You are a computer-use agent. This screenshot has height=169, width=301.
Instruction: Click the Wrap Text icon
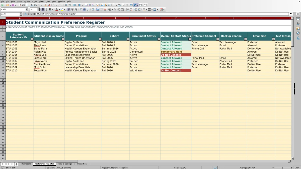(x=93, y=10)
